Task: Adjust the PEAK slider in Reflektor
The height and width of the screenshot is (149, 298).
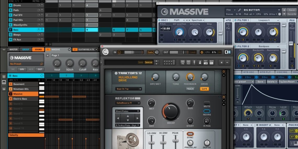Action: pyautogui.click(x=175, y=141)
